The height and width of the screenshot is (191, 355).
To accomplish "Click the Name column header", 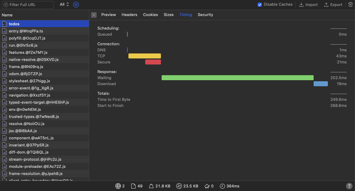I will [x=44, y=15].
